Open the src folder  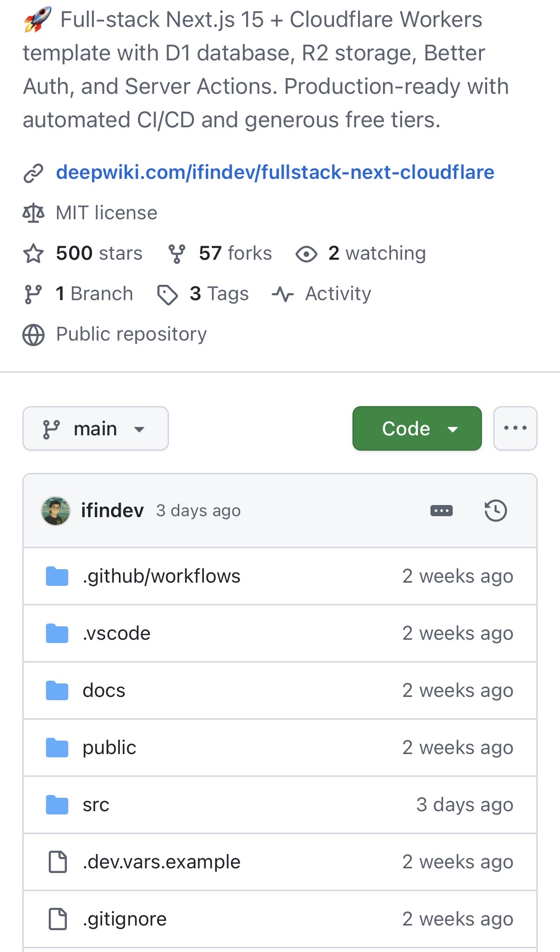[96, 805]
